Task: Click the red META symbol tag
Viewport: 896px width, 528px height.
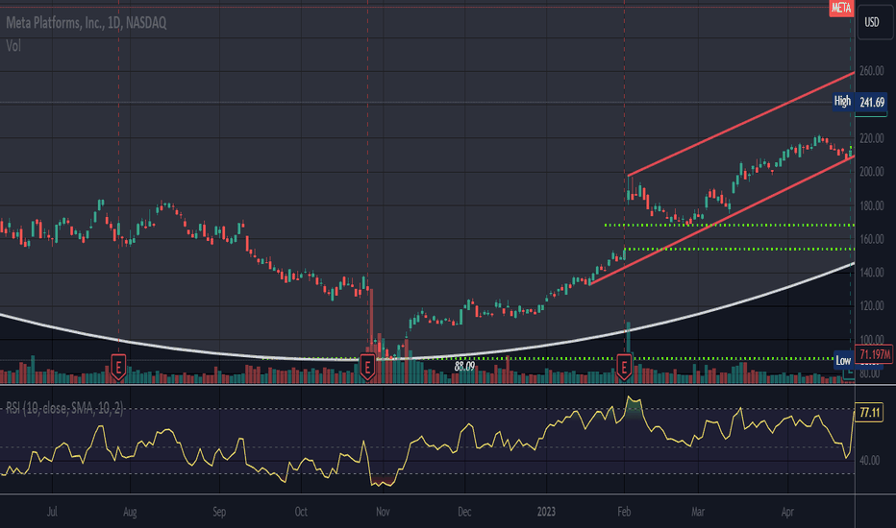Action: 841,8
